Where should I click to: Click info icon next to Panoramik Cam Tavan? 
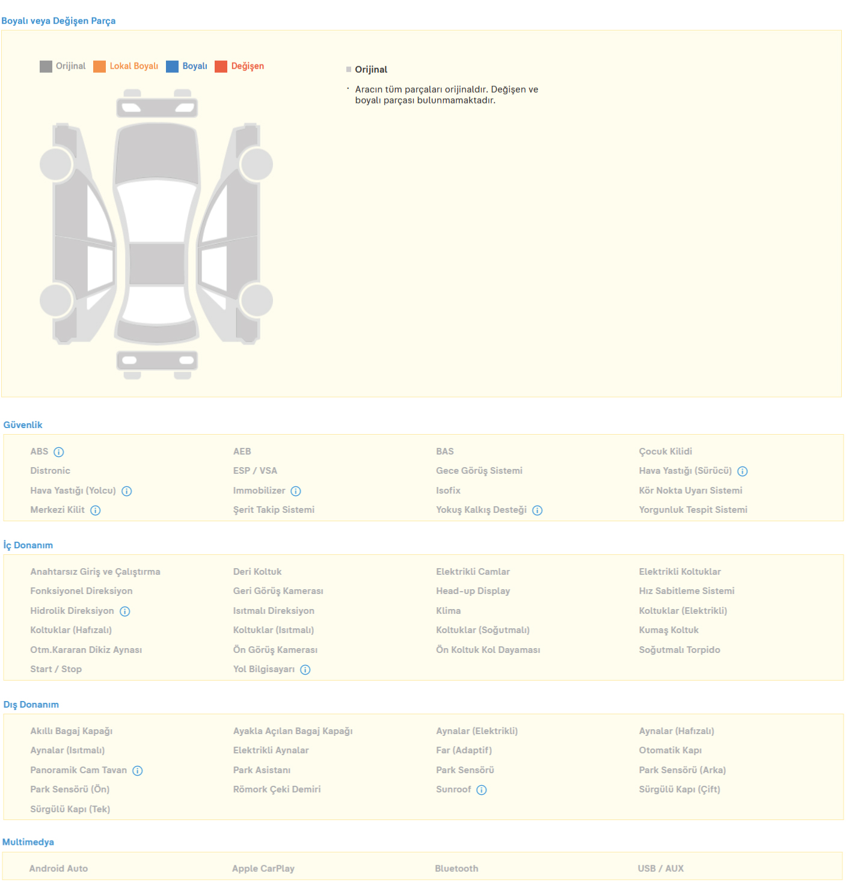coord(137,771)
